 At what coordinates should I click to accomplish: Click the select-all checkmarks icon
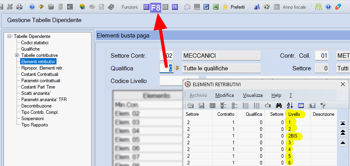click(224, 105)
